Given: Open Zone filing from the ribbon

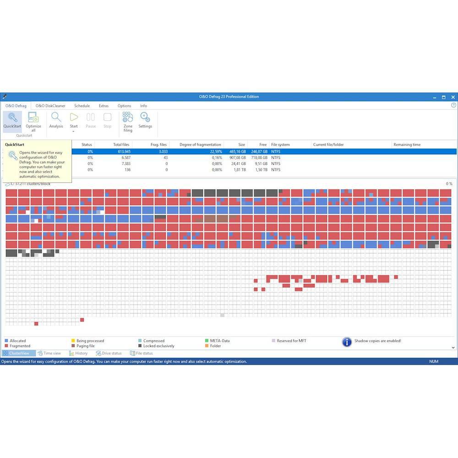Looking at the screenshot, I should 128,117.
